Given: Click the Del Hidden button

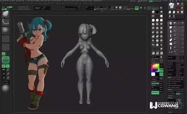Looking at the screenshot, I should point(98,7).
